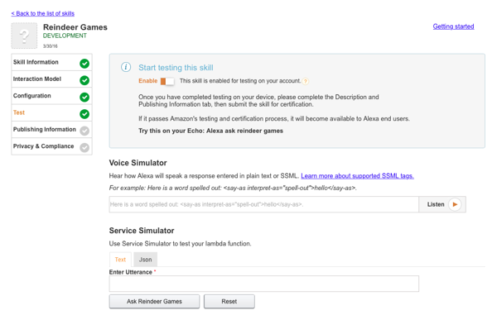Image resolution: width=497 pixels, height=320 pixels.
Task: Click the question mark help icon after account text
Action: [x=305, y=81]
